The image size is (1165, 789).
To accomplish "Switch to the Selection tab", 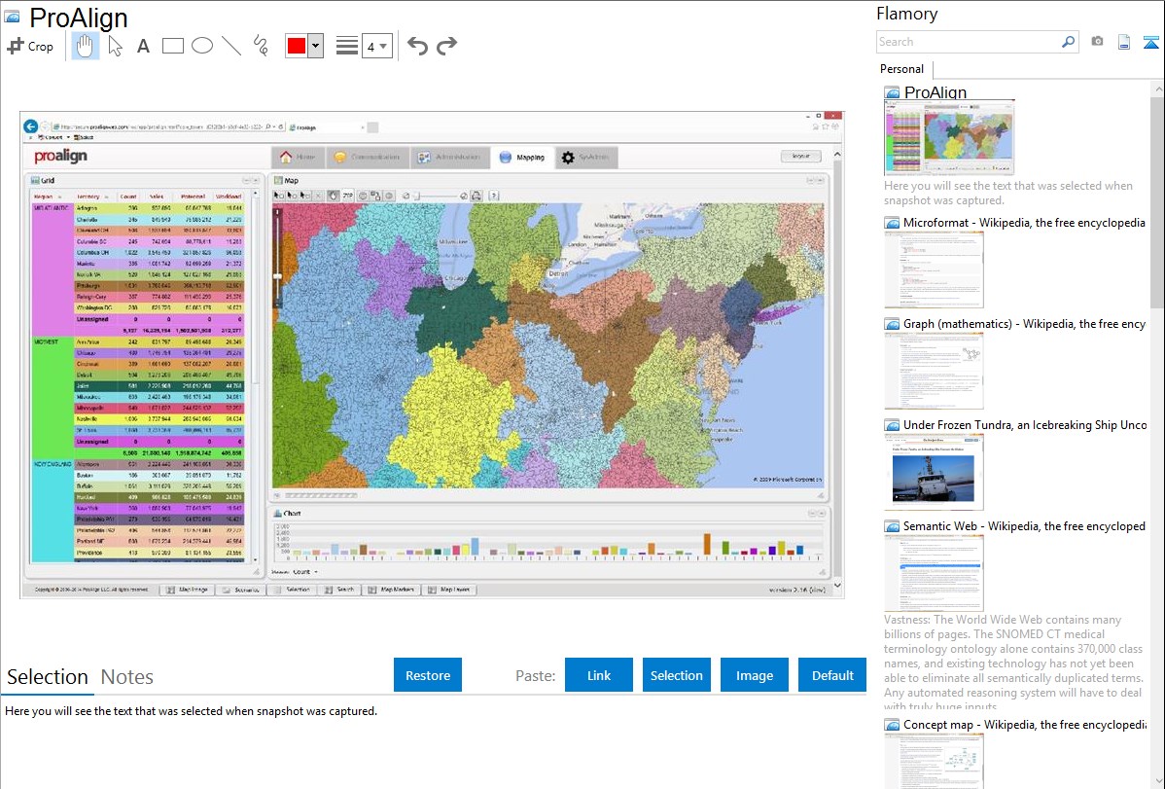I will pos(48,677).
